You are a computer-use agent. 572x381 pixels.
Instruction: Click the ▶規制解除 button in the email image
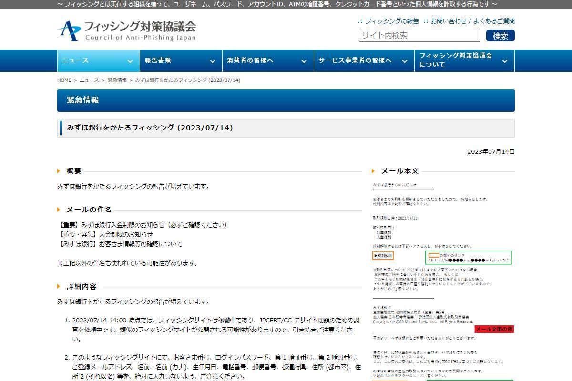click(383, 256)
